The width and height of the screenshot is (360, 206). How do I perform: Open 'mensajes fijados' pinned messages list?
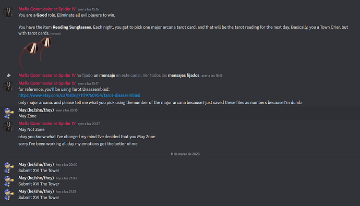tap(184, 76)
